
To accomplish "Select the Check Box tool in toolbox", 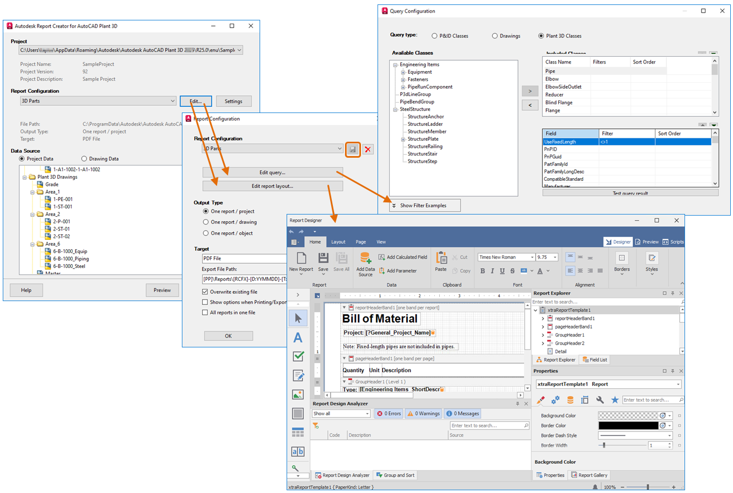I will (298, 356).
